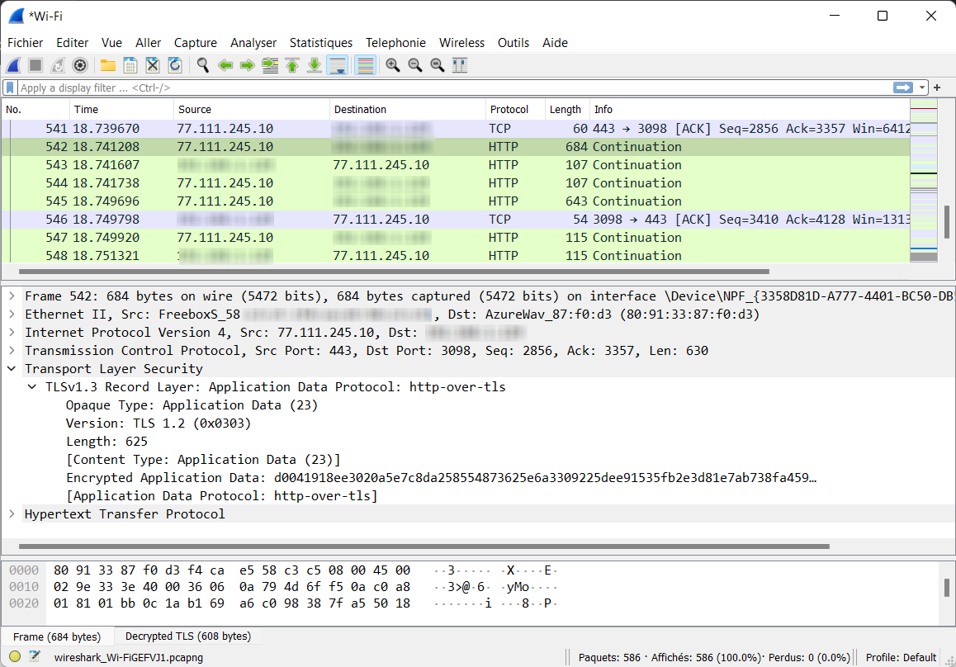Expand the Frame 542 tree node
The height and width of the screenshot is (667, 956).
(x=12, y=296)
